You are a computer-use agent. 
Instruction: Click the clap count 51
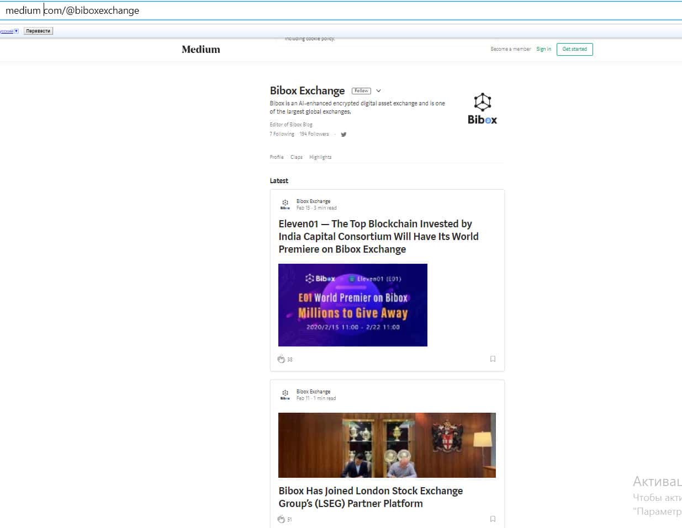click(x=289, y=520)
